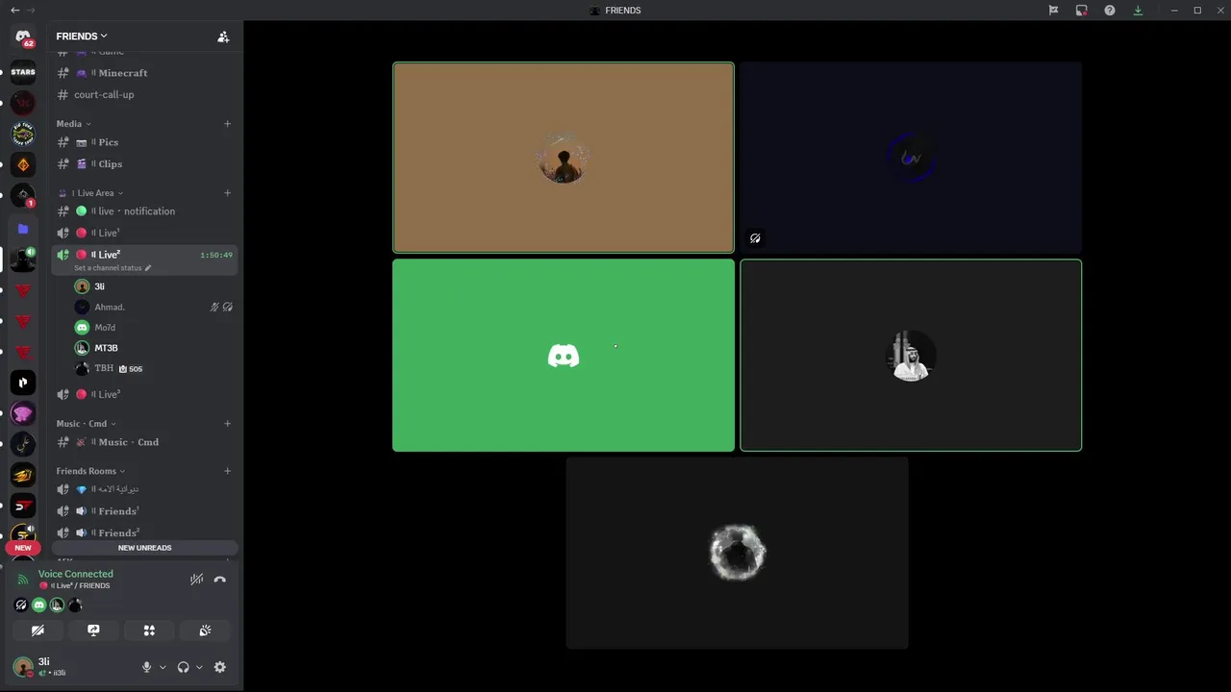Invite people using the add-member icon
The image size is (1231, 692).
click(x=223, y=37)
